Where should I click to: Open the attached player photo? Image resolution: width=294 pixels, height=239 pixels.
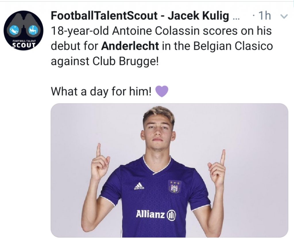click(x=169, y=170)
